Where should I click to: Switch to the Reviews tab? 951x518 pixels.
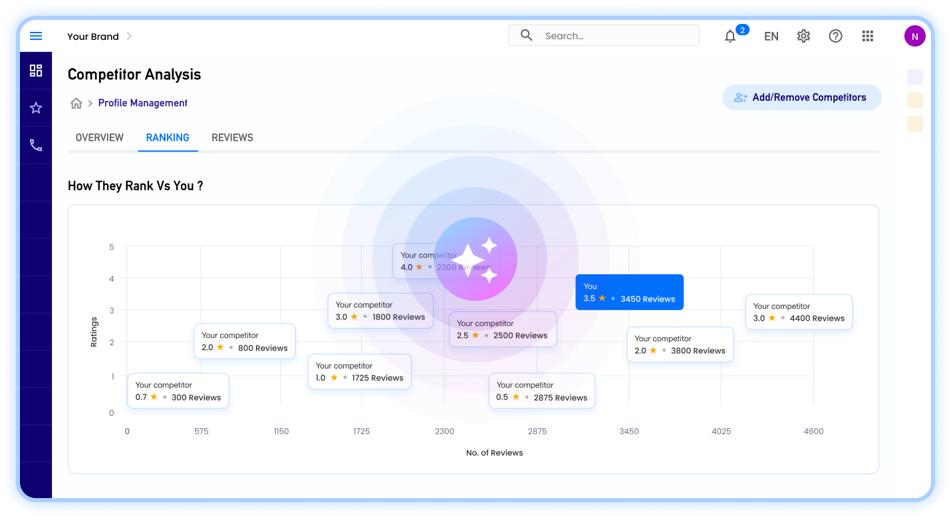[x=232, y=137]
